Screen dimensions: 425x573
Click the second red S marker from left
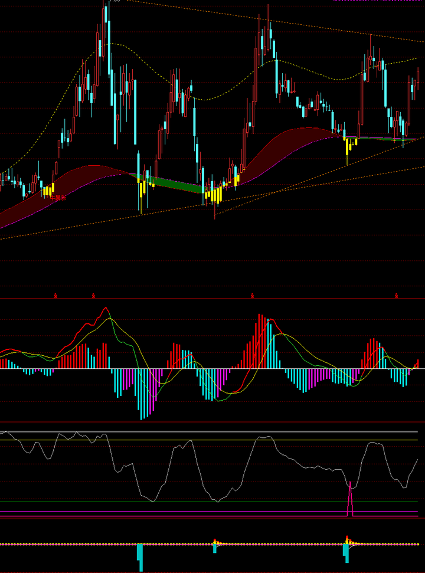[x=93, y=294]
